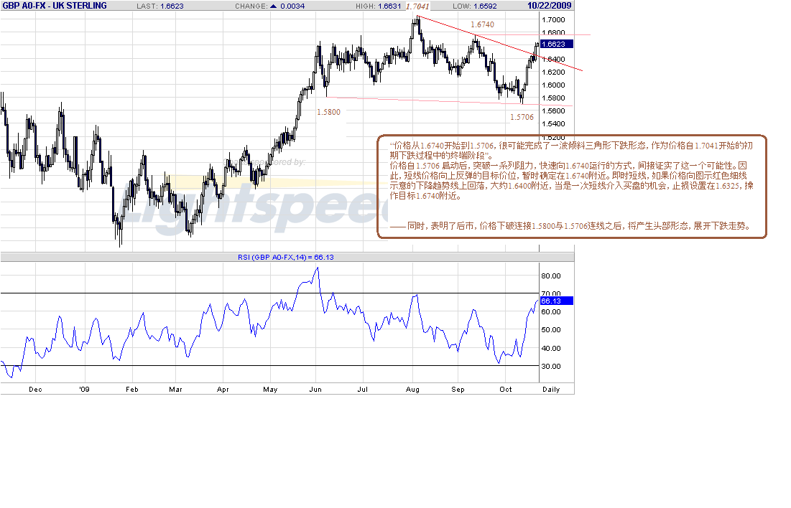Click the first paragraph of the brown commentary box

pos(571,150)
